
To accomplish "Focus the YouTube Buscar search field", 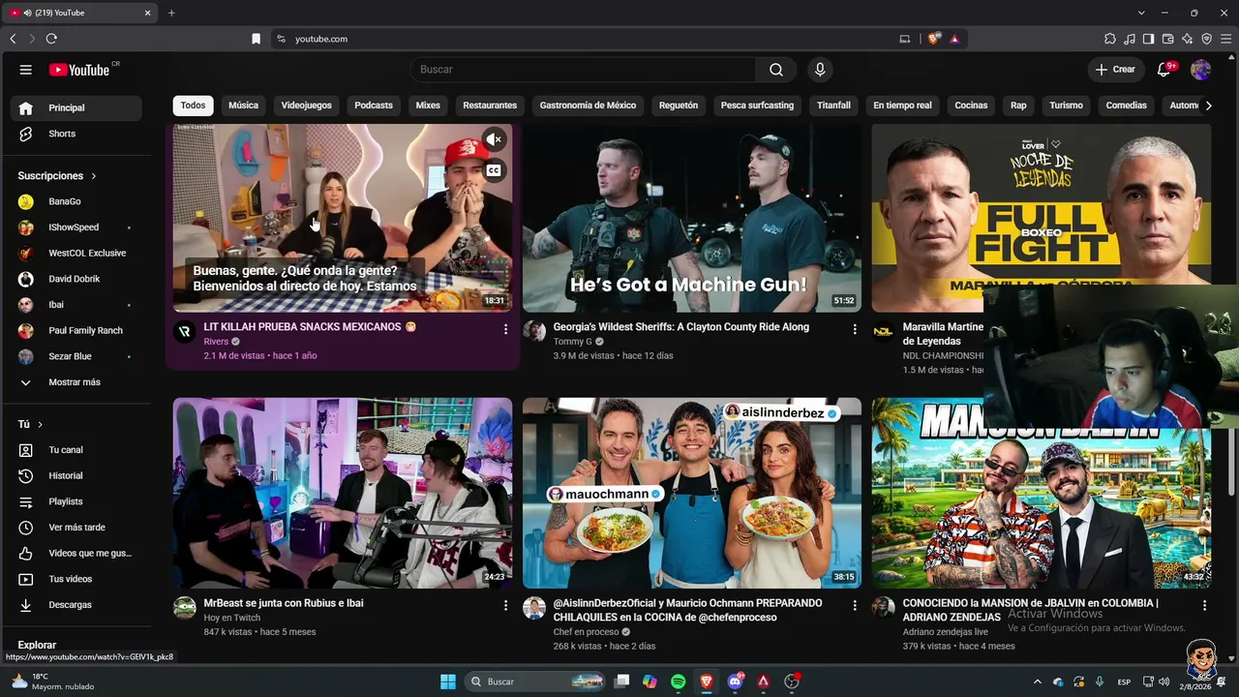I will pos(583,70).
